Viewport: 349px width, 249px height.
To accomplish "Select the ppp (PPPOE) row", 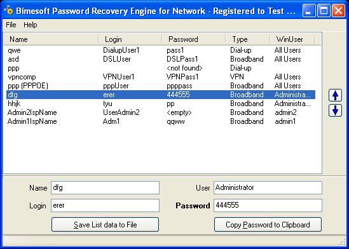I will click(161, 86).
